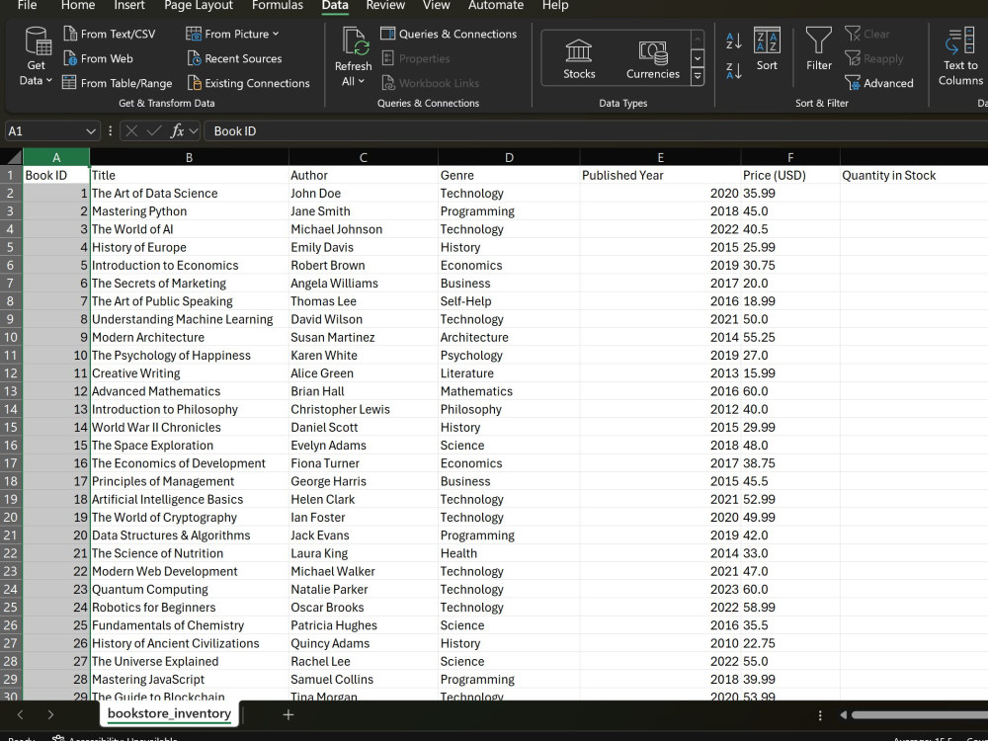Click the disabled Properties button
988x741 pixels.
[416, 58]
